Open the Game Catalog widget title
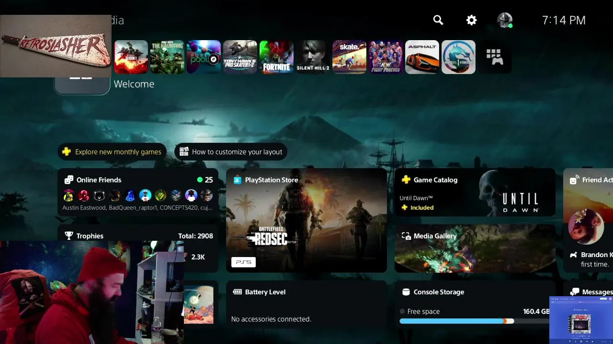The height and width of the screenshot is (344, 613). tap(435, 180)
